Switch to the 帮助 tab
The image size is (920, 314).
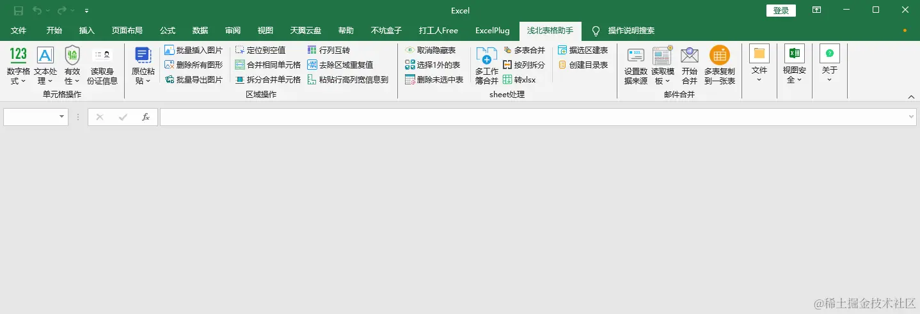pos(346,31)
